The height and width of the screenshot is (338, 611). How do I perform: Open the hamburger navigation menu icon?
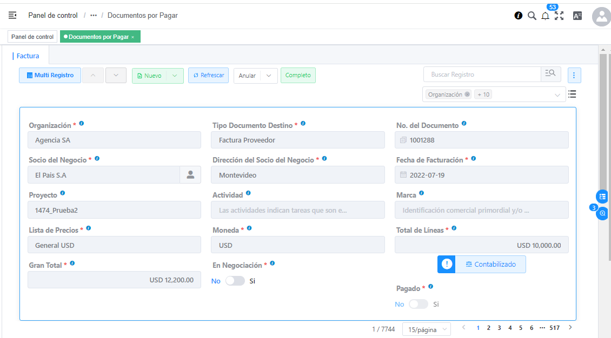12,16
